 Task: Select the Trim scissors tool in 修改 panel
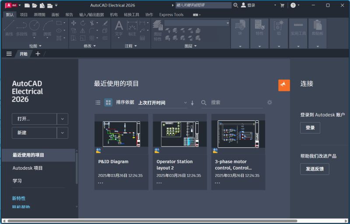(x=92, y=23)
